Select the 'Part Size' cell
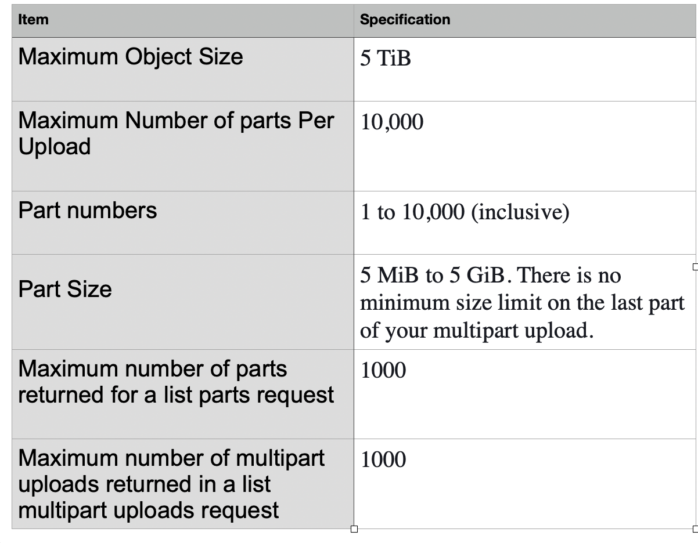Viewport: 698px width, 543px height. click(x=182, y=302)
